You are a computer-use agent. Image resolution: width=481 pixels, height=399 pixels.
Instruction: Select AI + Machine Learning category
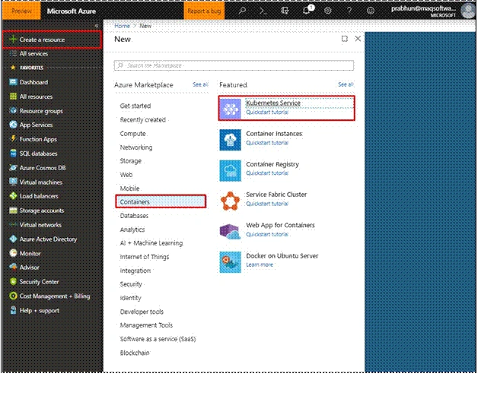(151, 243)
